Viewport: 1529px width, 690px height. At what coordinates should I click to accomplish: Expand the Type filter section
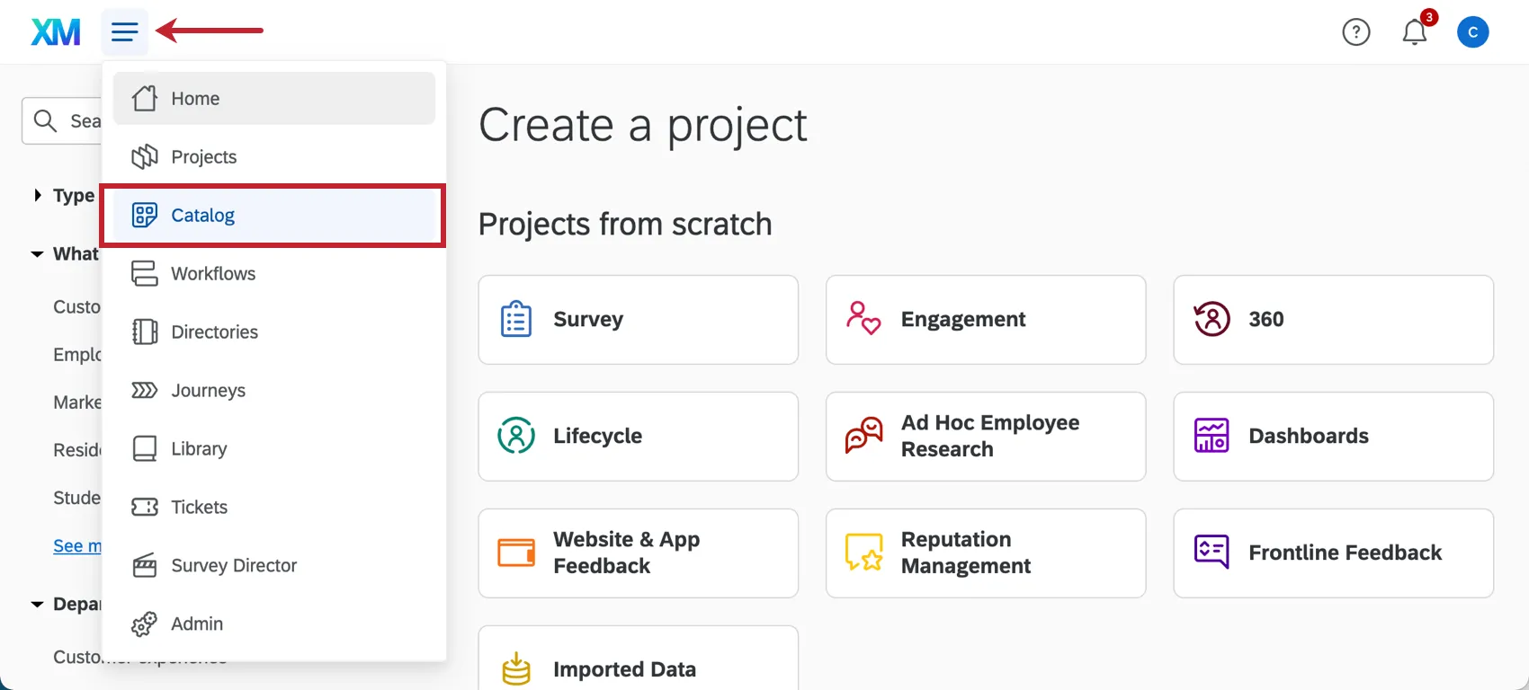tap(38, 195)
